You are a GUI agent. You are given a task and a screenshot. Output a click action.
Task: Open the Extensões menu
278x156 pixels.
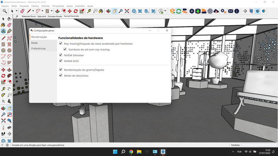coord(80,6)
